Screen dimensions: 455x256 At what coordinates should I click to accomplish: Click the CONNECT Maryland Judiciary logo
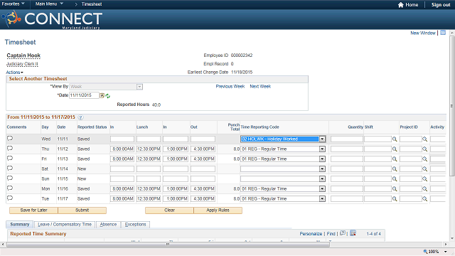[x=52, y=19]
